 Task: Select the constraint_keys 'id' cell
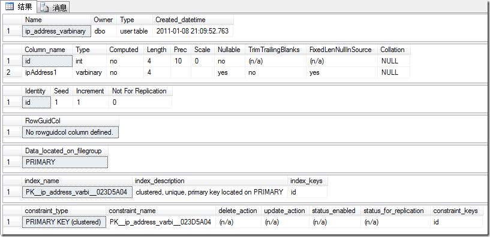tap(456, 222)
